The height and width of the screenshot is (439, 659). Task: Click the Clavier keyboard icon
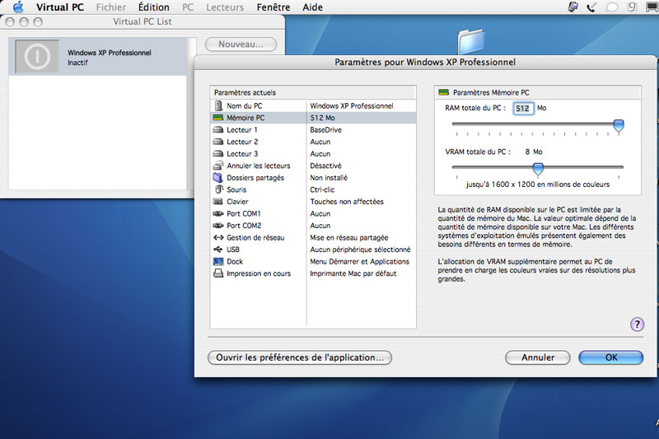point(218,202)
